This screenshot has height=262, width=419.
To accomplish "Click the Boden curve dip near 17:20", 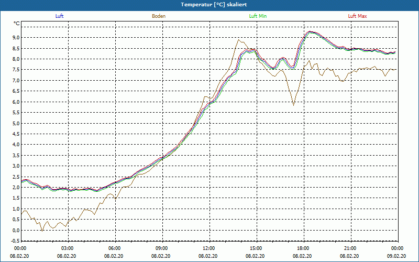I will click(x=294, y=105).
